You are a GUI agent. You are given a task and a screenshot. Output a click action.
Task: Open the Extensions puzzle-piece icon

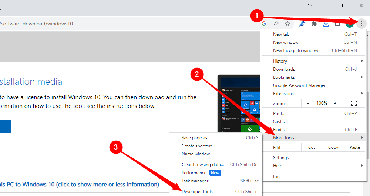pyautogui.click(x=314, y=24)
